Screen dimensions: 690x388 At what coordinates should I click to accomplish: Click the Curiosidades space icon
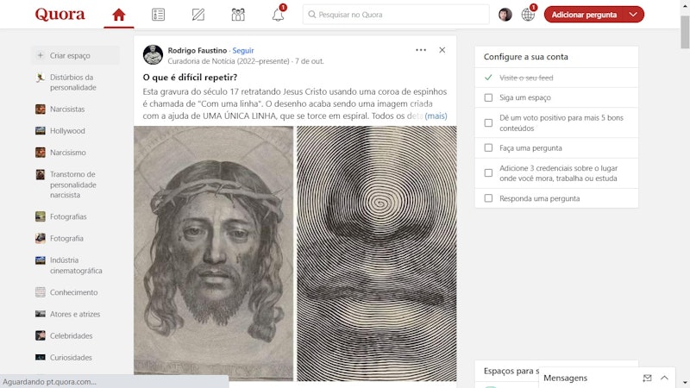pos(40,357)
